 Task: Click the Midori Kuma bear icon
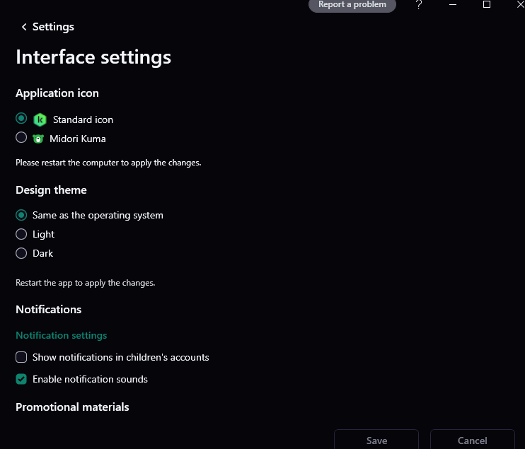(x=38, y=139)
